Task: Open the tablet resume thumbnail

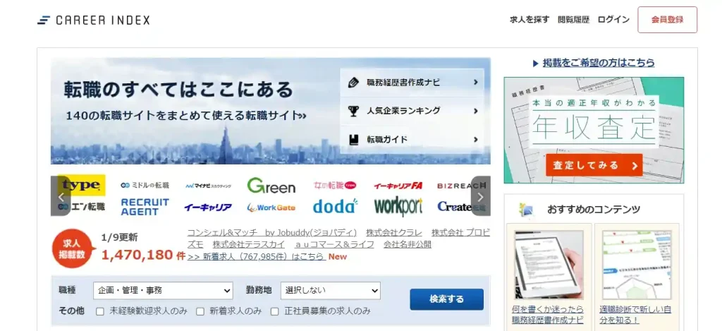Action: pos(549,265)
